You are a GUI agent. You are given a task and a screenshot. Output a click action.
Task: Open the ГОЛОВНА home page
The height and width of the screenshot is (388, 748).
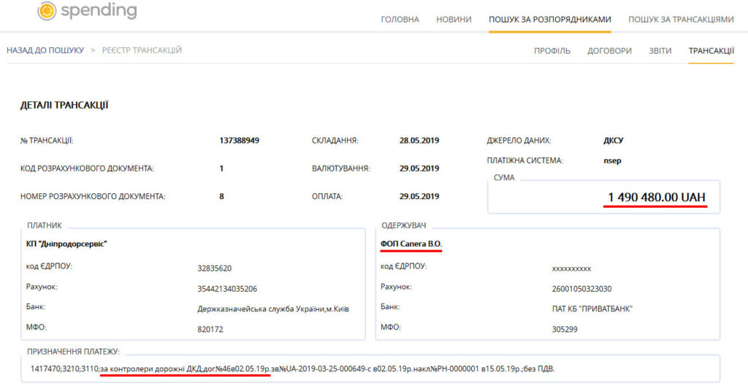tap(400, 20)
